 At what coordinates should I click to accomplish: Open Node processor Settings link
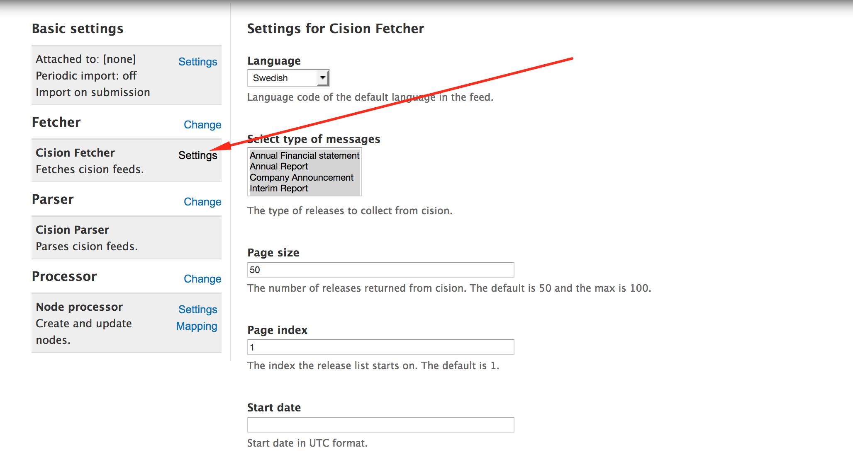pos(197,309)
